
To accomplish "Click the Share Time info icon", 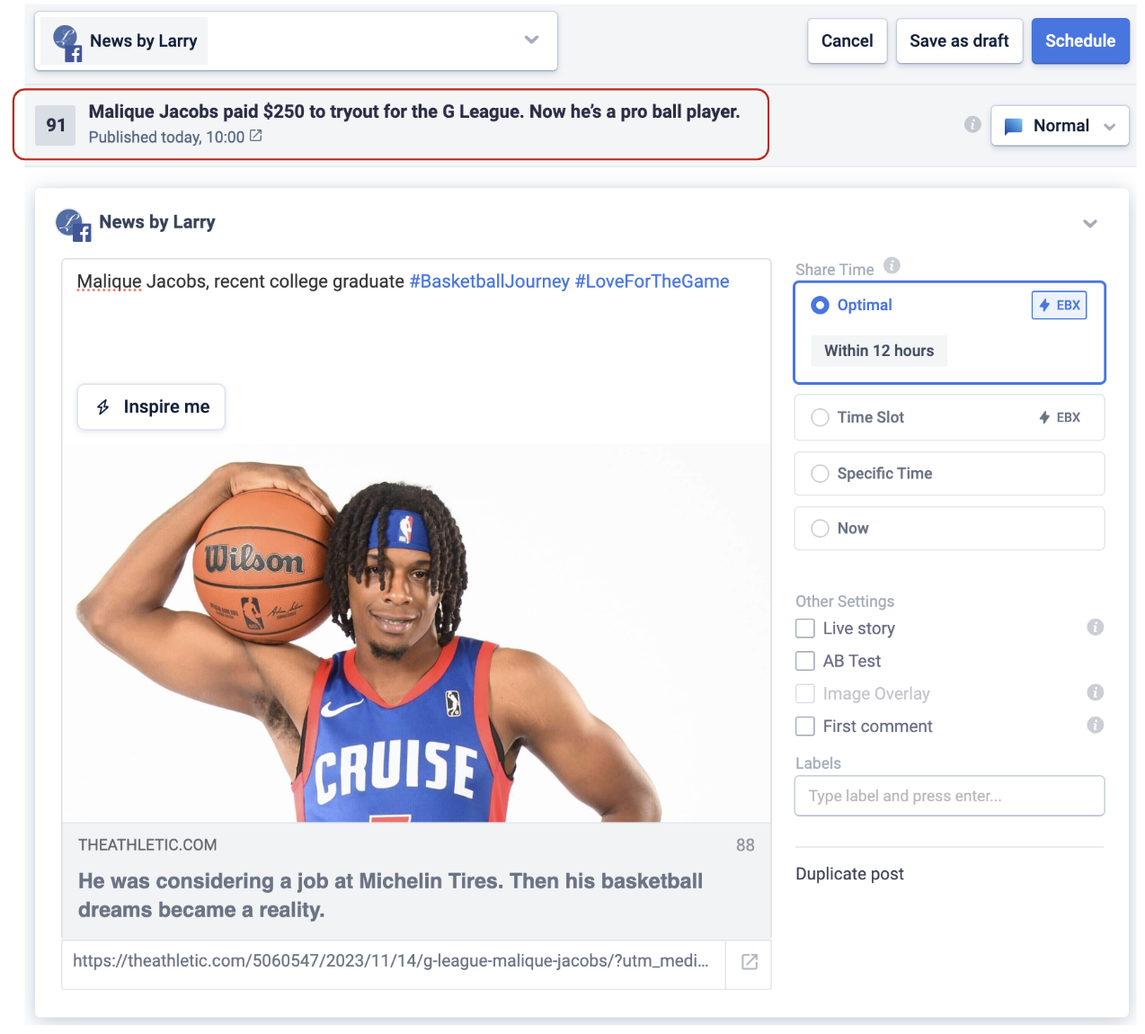I will [x=892, y=265].
